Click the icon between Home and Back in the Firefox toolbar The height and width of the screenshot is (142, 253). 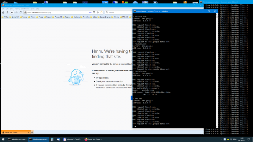7,12
